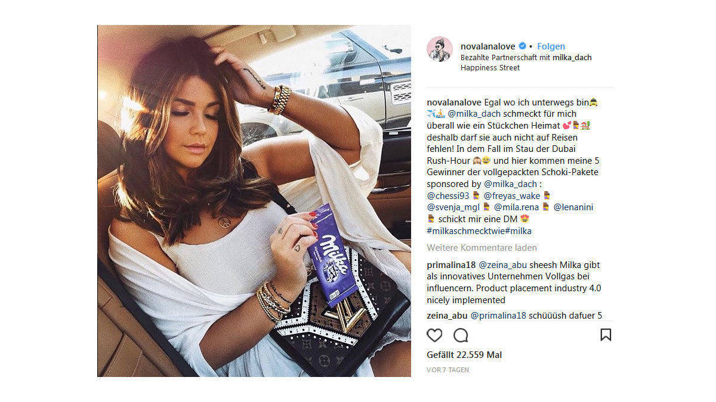716x402 pixels.
Task: Load more comments via Weitere Kommentare laden
Action: tap(482, 248)
